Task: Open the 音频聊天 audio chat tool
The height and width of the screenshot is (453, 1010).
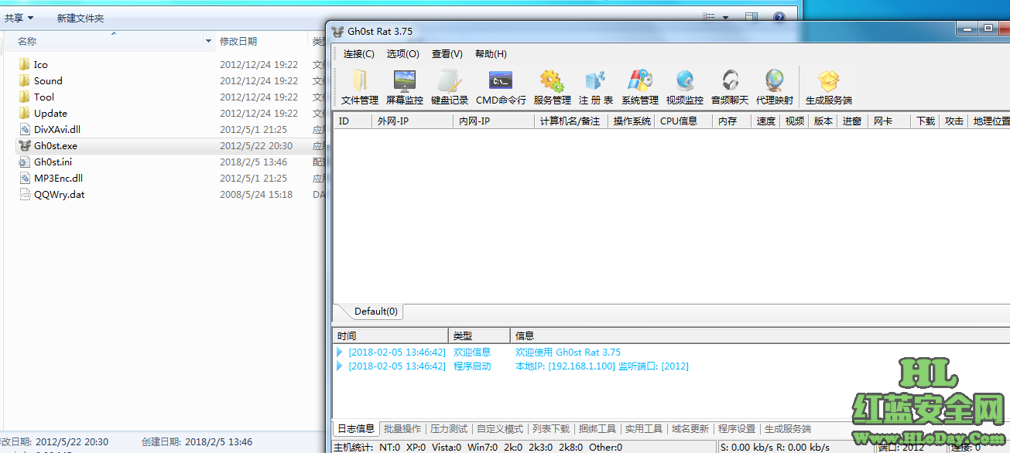Action: pyautogui.click(x=730, y=87)
